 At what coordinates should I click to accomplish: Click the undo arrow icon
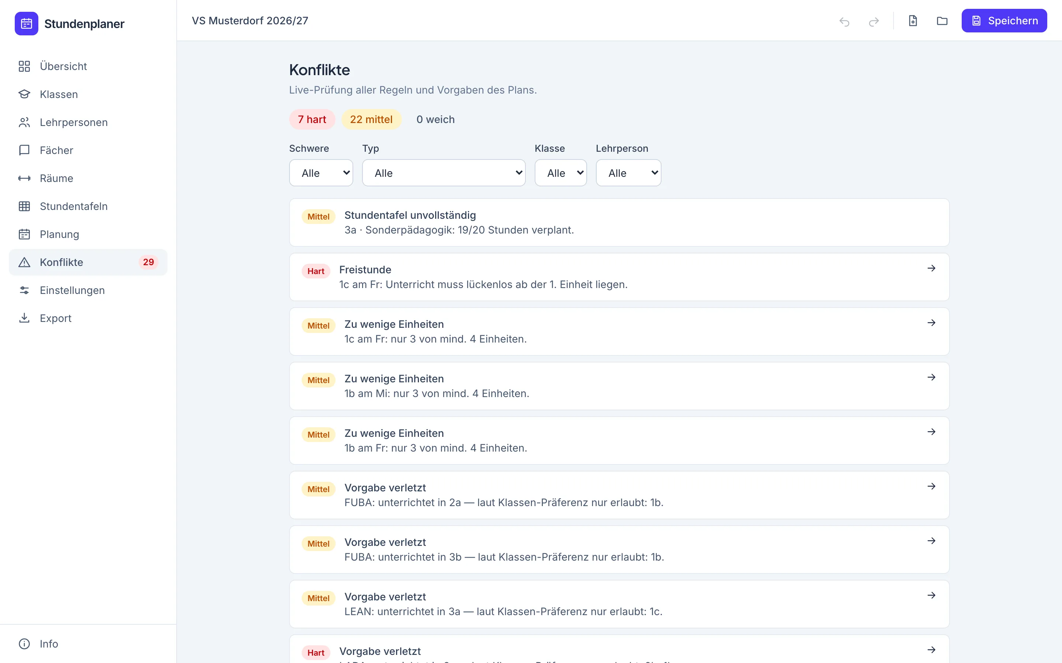point(844,21)
